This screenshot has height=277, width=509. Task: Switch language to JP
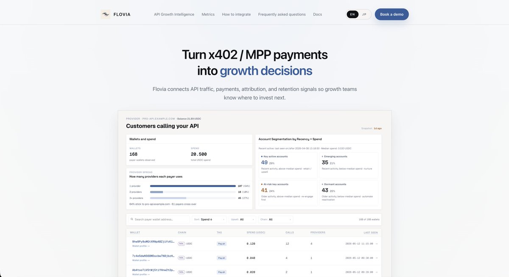(x=364, y=14)
